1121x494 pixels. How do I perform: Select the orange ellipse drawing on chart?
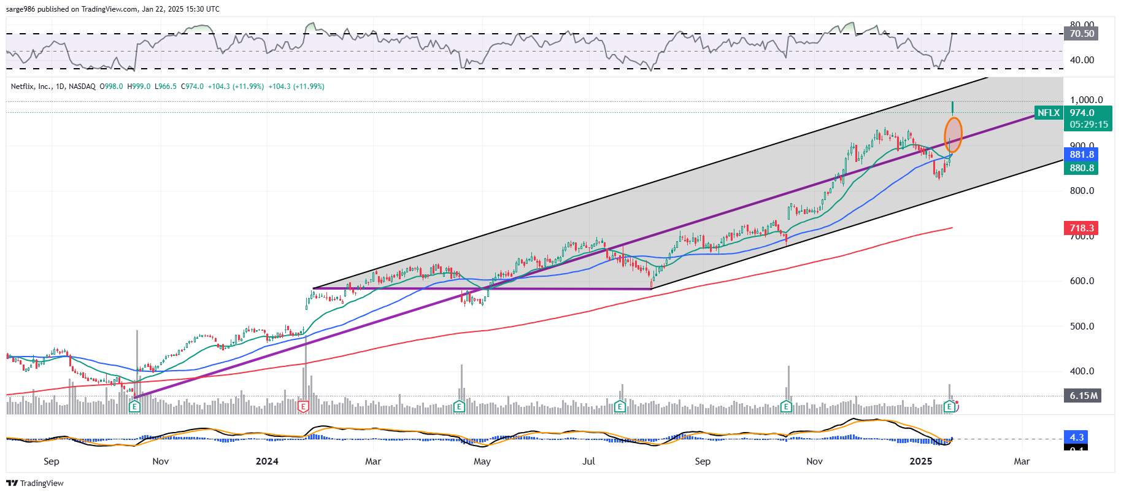coord(953,134)
